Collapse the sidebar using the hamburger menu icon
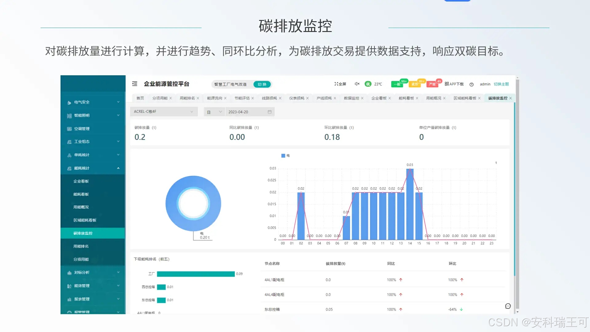The width and height of the screenshot is (590, 332). coord(135,84)
